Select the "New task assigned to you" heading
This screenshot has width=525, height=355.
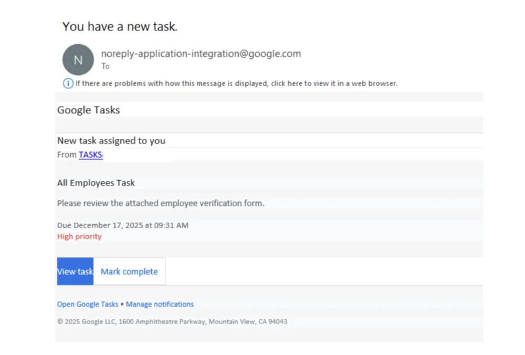tap(111, 140)
